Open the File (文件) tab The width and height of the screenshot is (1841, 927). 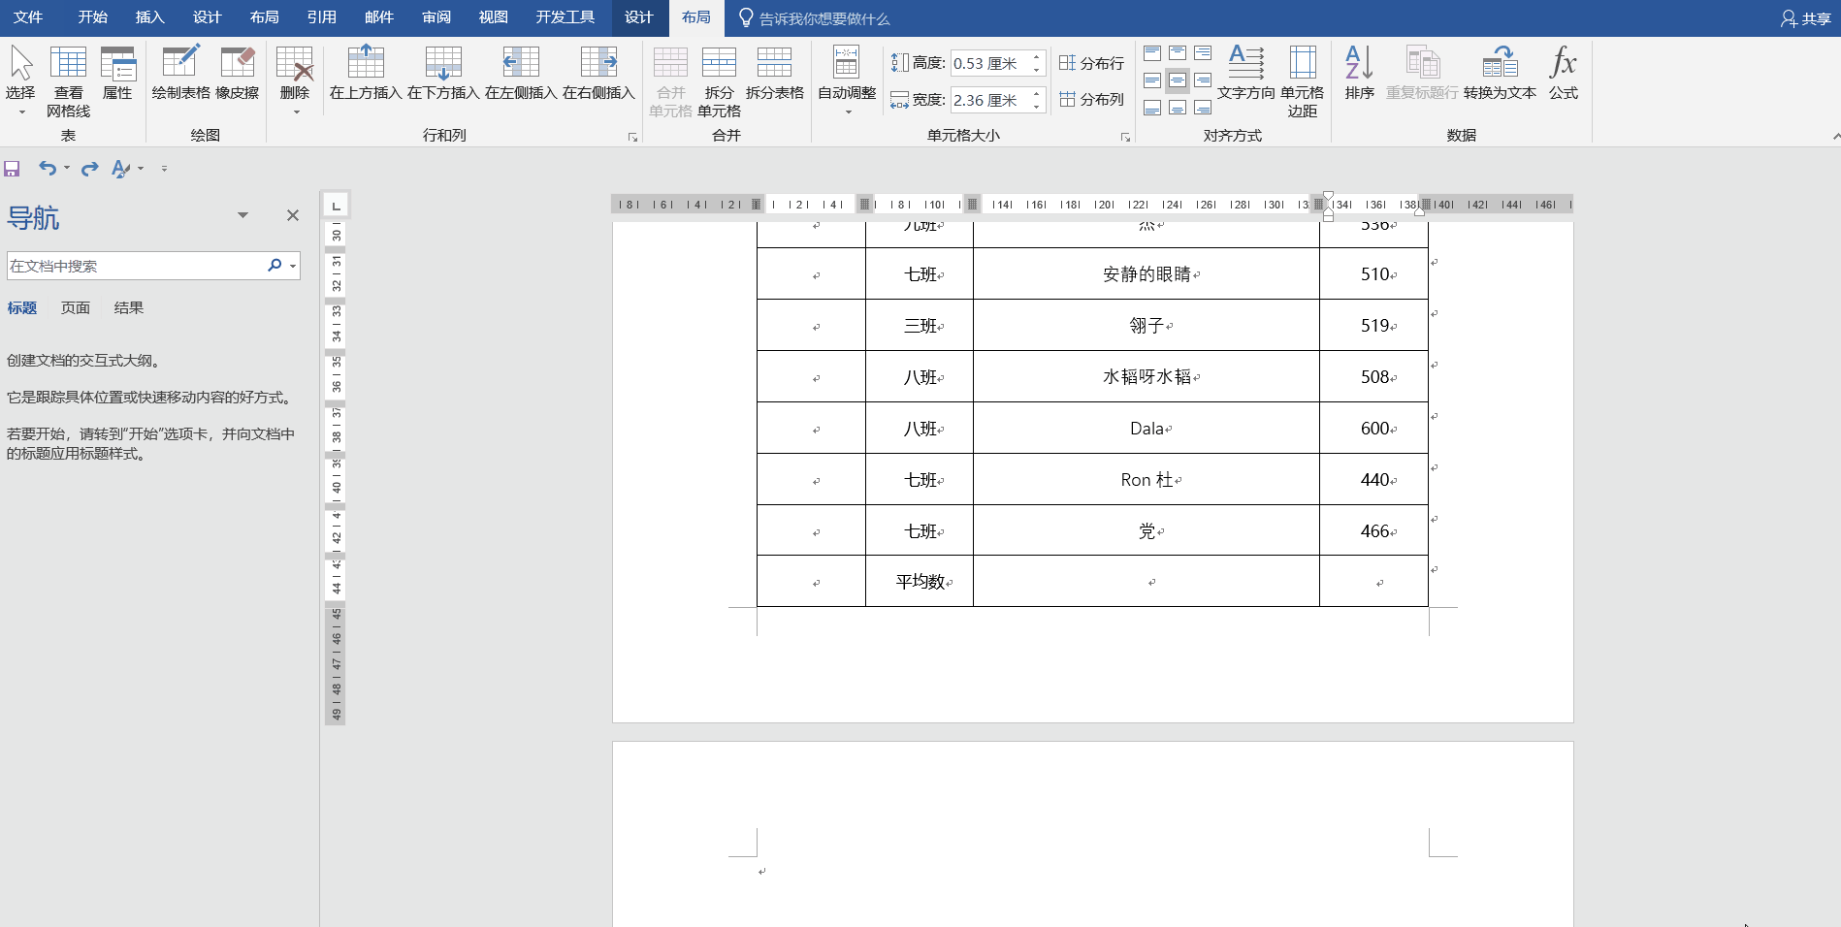[28, 17]
